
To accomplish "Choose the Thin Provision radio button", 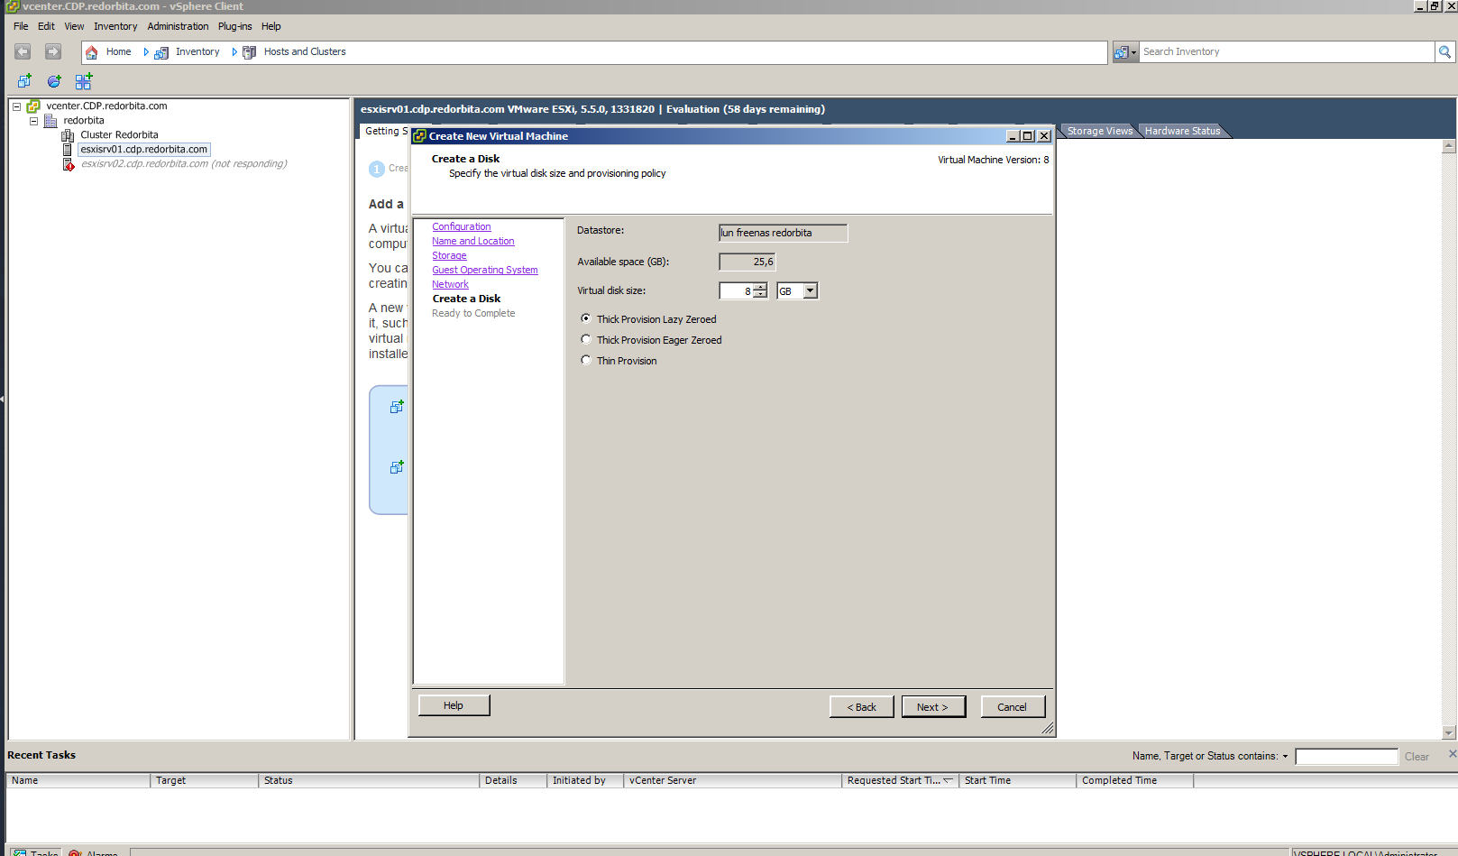I will [x=586, y=361].
